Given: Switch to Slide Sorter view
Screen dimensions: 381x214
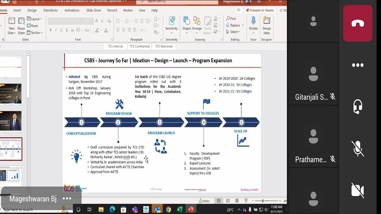Looking at the screenshot, I should (228, 201).
